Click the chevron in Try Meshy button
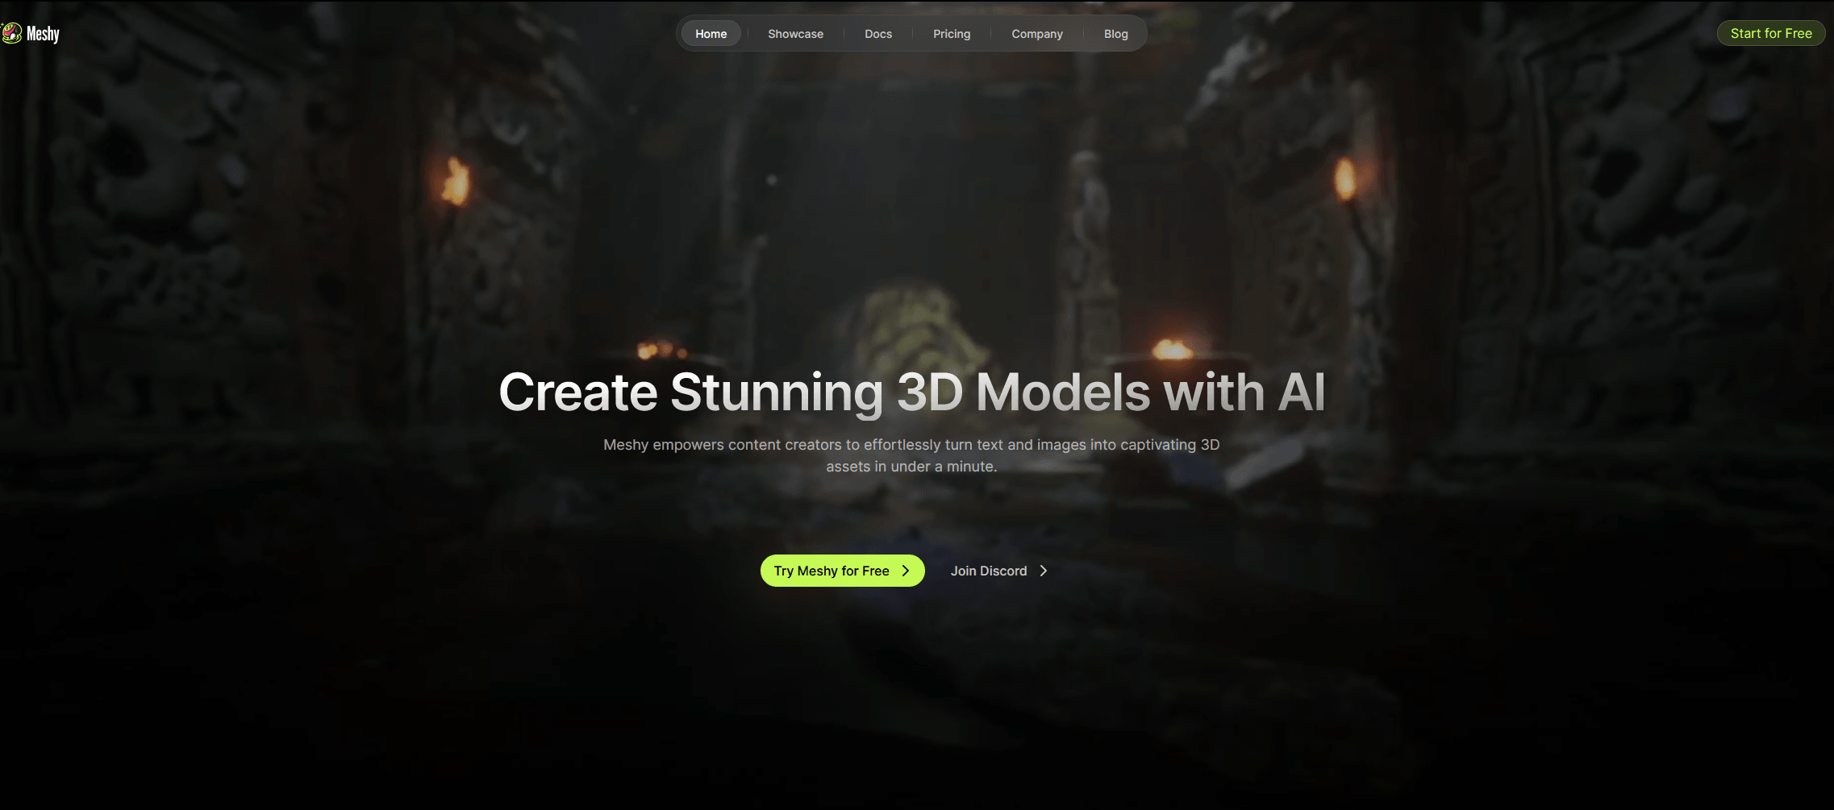The height and width of the screenshot is (810, 1834). (906, 571)
